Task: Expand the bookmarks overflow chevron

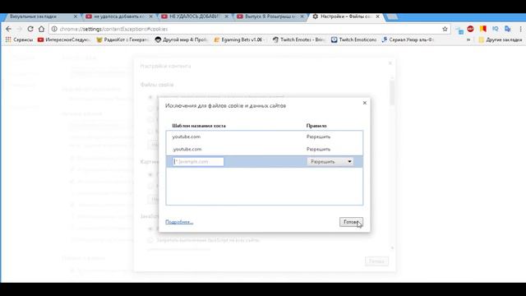Action: 468,39
